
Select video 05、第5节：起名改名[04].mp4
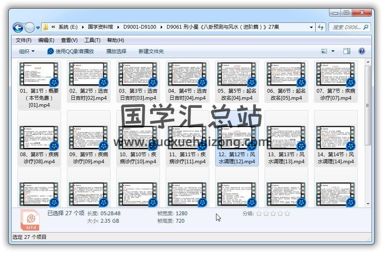tap(237, 81)
